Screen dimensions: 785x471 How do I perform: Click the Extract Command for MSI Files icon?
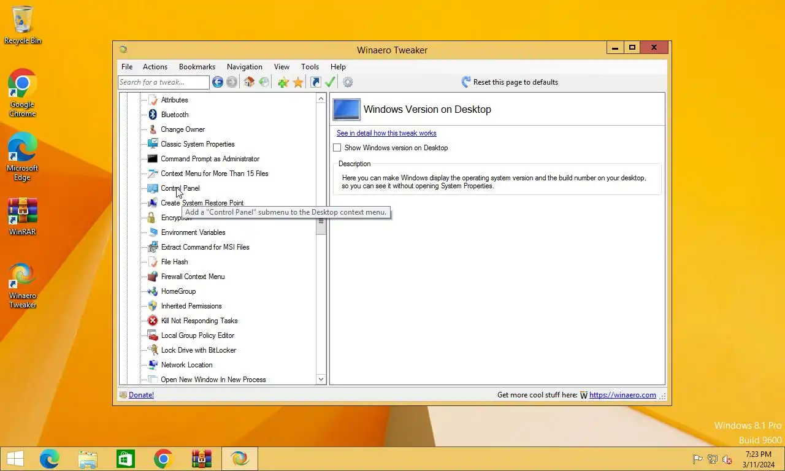[153, 247]
